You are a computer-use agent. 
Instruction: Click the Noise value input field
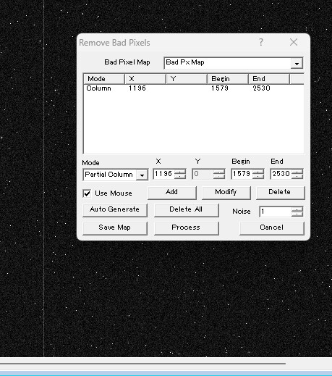(276, 212)
